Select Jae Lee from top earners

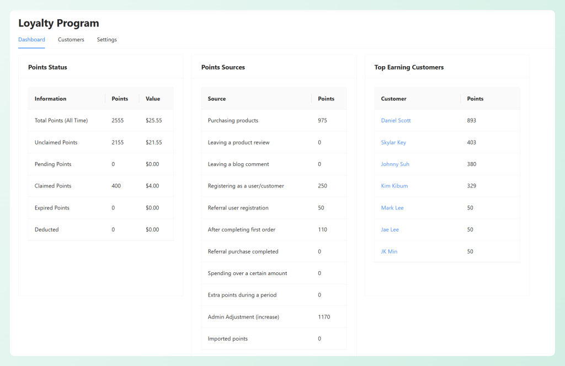click(390, 229)
